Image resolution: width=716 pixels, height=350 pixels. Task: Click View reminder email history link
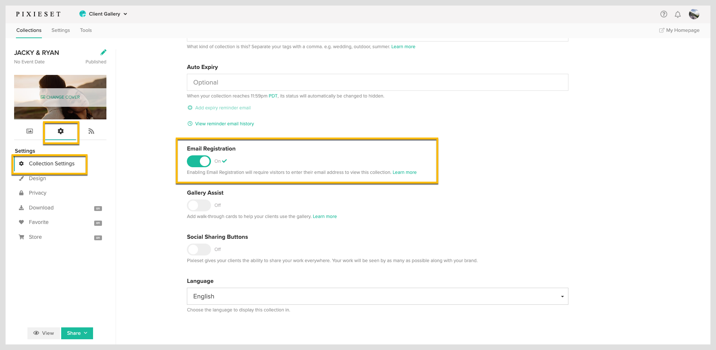[x=225, y=124]
